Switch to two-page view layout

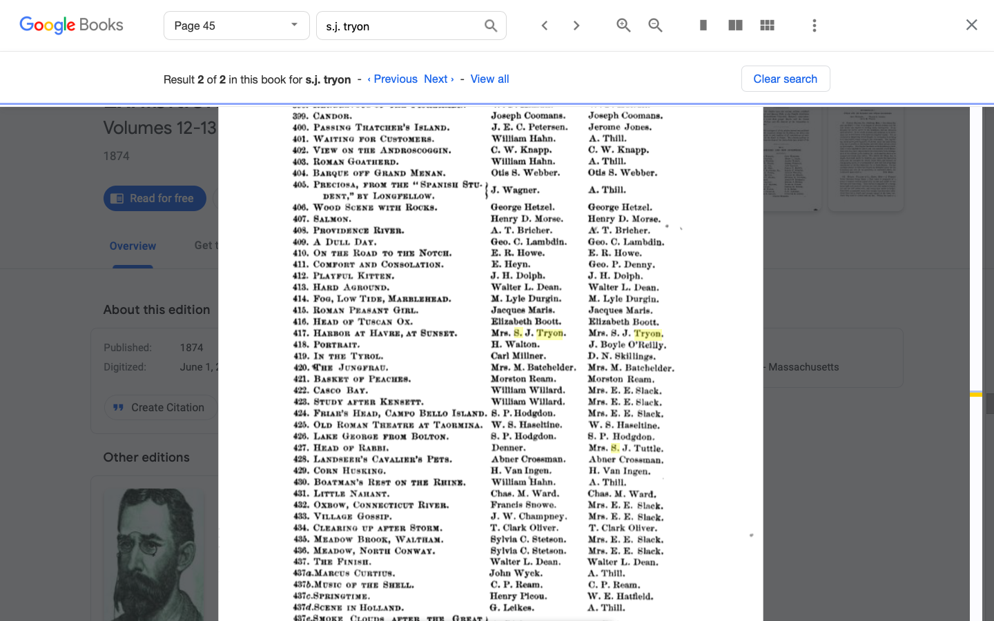pos(734,25)
